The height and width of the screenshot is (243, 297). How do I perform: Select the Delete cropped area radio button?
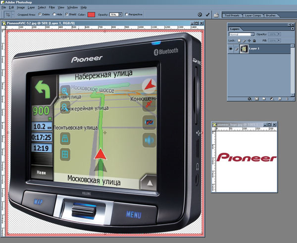point(40,14)
